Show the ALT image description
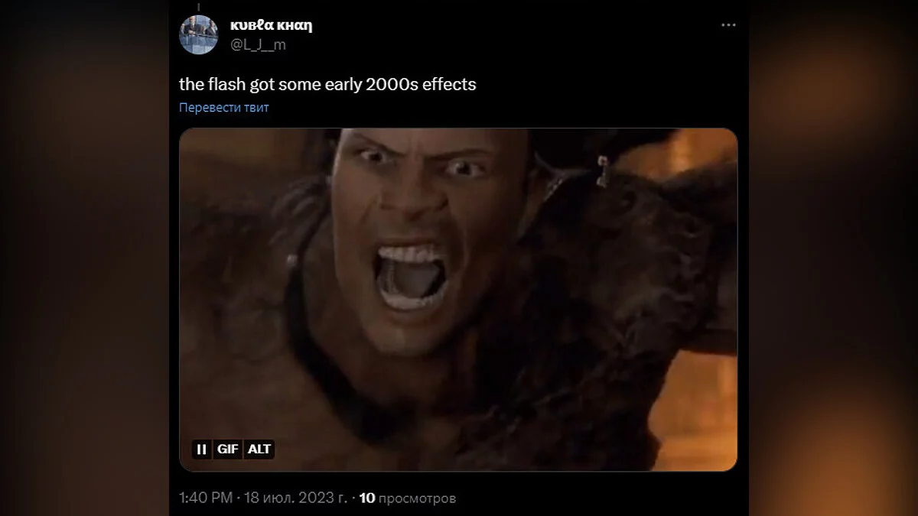 (x=259, y=449)
